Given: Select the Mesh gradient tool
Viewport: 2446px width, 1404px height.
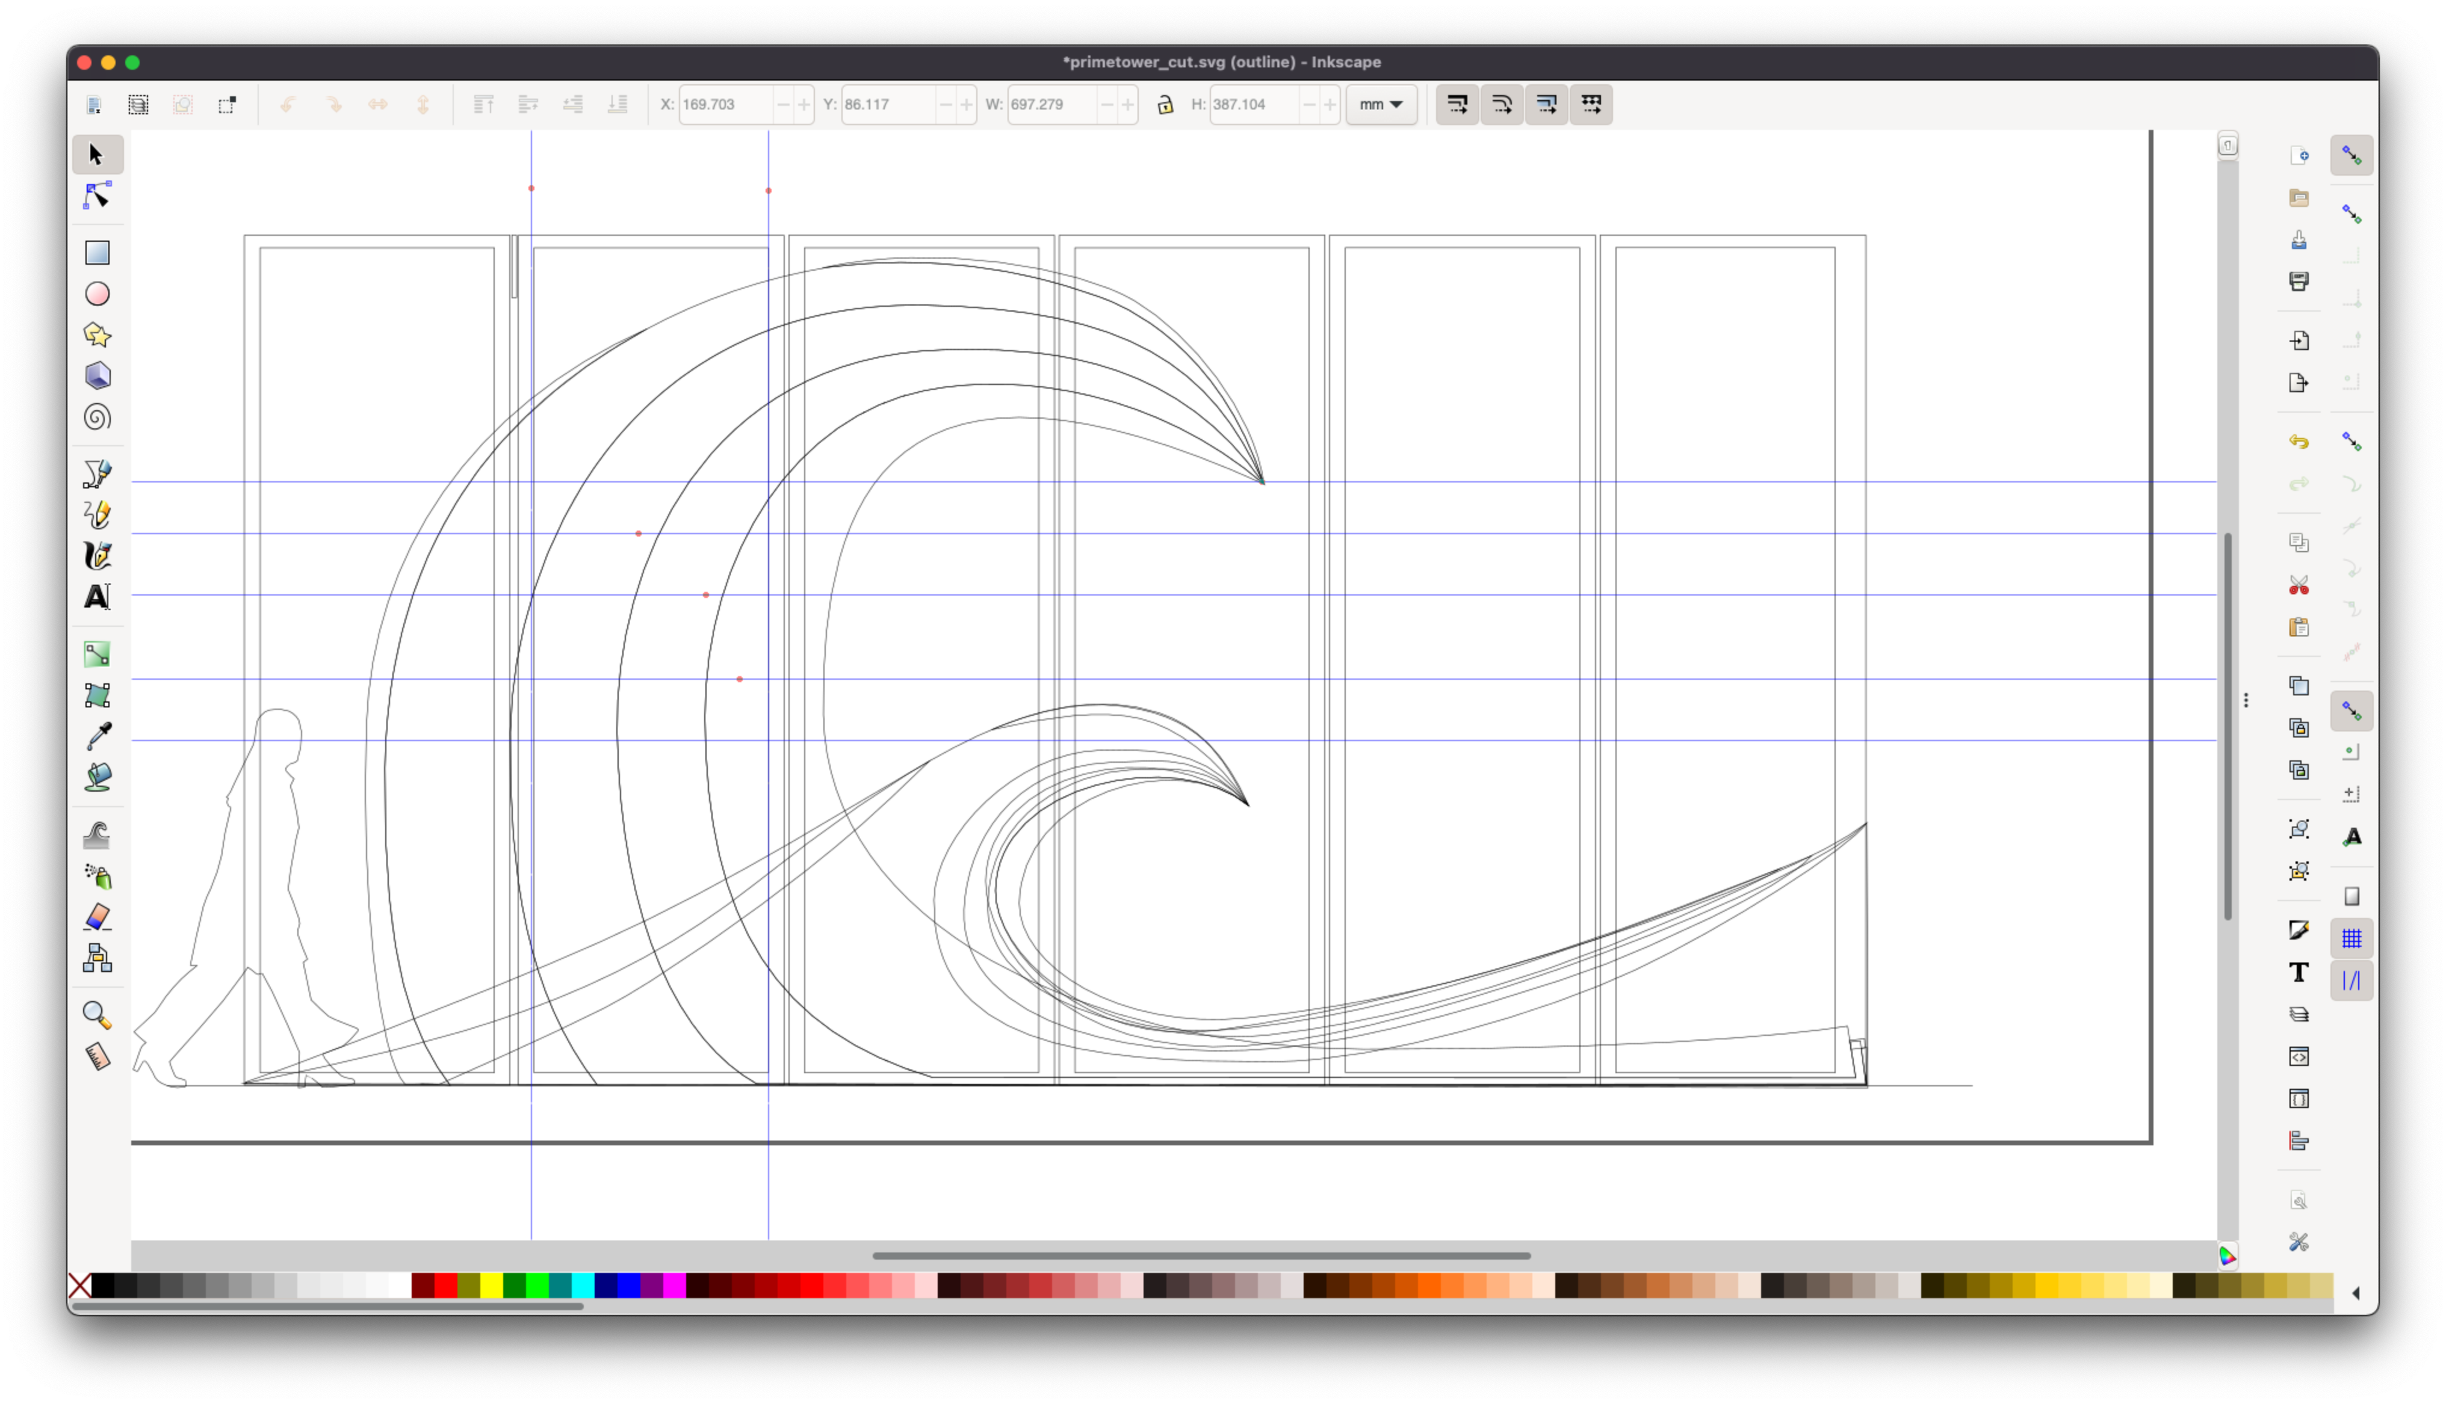Looking at the screenshot, I should pos(96,695).
